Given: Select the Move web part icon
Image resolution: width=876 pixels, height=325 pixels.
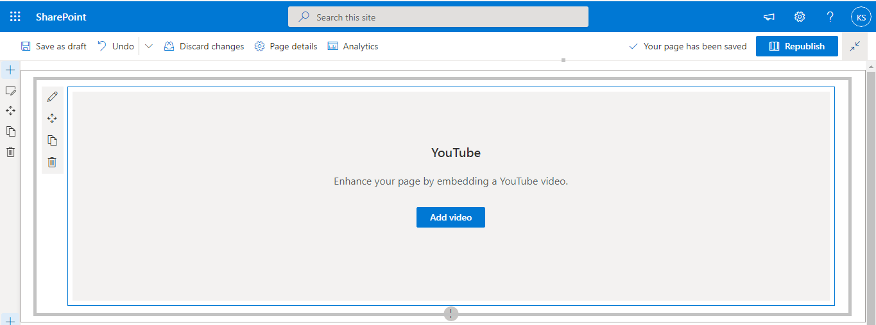Looking at the screenshot, I should (53, 119).
